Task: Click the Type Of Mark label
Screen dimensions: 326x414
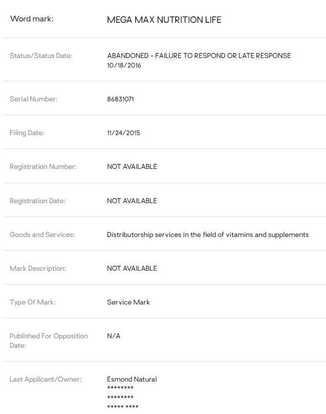Action: click(32, 302)
